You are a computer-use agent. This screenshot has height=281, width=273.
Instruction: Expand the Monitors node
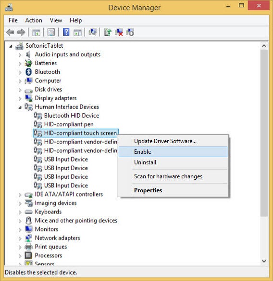click(x=20, y=230)
